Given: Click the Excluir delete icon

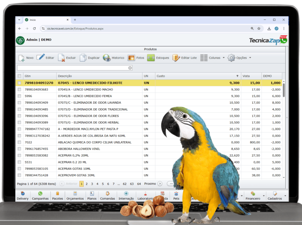Looking at the screenshot, I should (x=61, y=58).
